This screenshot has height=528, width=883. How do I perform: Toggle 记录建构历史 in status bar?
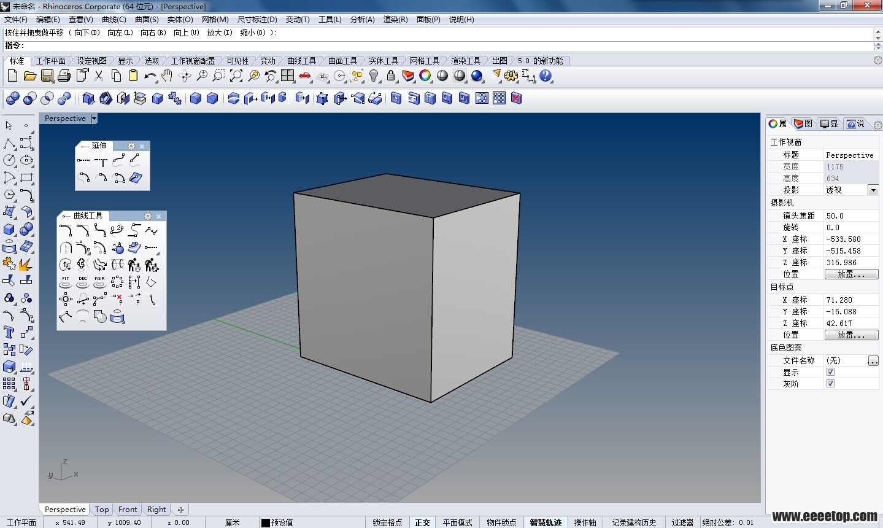pyautogui.click(x=634, y=522)
